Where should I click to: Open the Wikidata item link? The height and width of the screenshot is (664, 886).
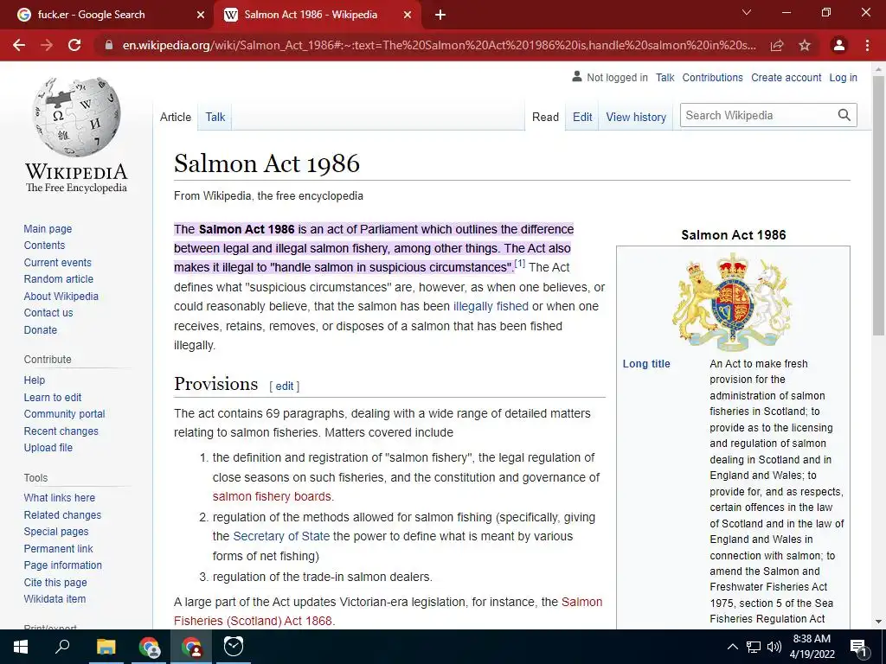pyautogui.click(x=55, y=599)
